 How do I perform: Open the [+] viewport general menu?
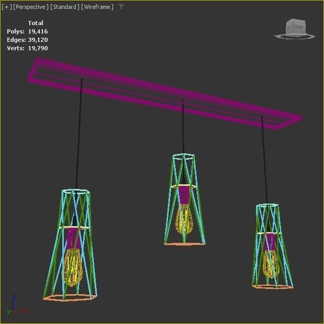(x=7, y=7)
